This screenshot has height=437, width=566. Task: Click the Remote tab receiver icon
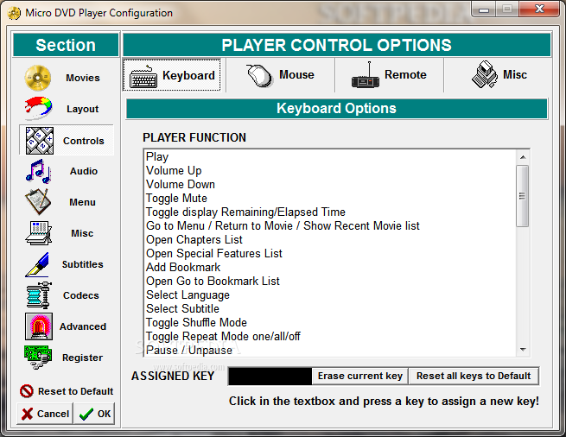[x=366, y=75]
